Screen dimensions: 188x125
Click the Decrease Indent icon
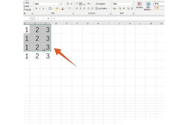click(x=88, y=8)
